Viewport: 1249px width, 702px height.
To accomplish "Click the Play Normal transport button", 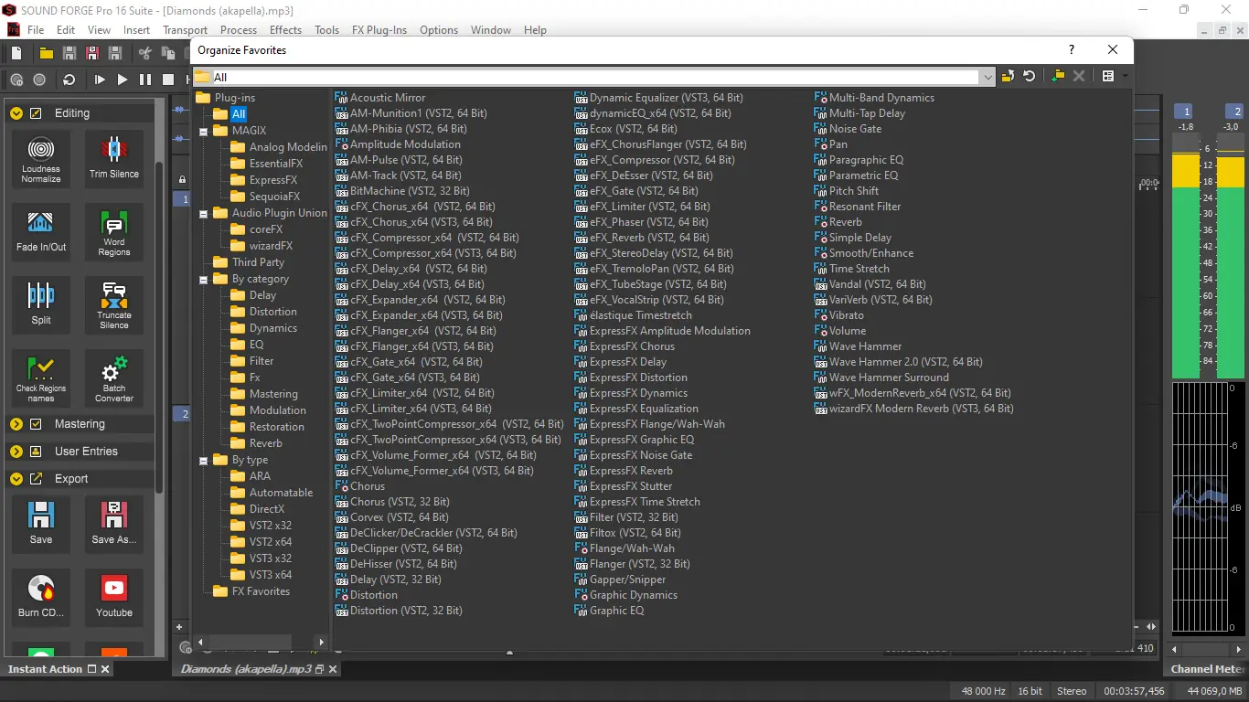I will 123,80.
